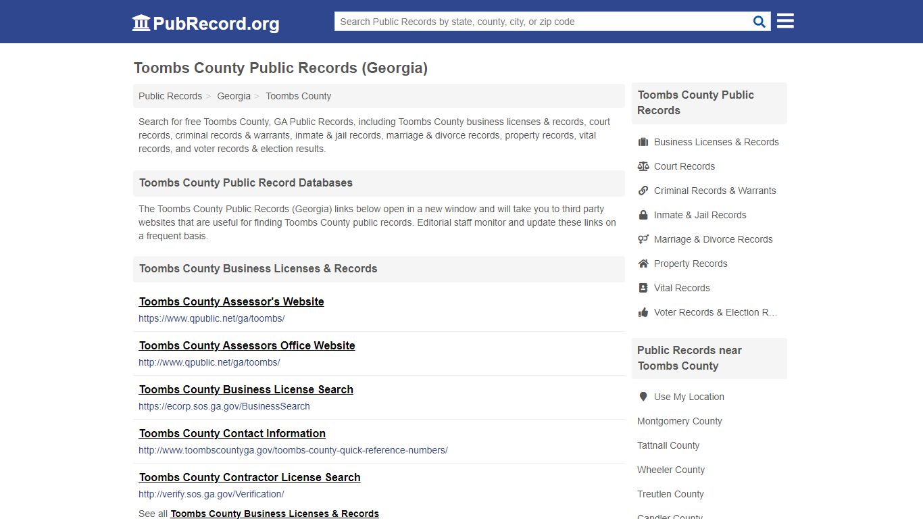923x519 pixels.
Task: Open Tattnall County public records
Action: [668, 445]
